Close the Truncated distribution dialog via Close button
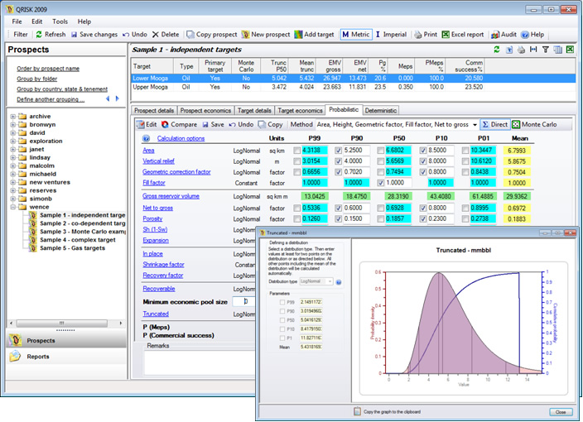 point(560,411)
